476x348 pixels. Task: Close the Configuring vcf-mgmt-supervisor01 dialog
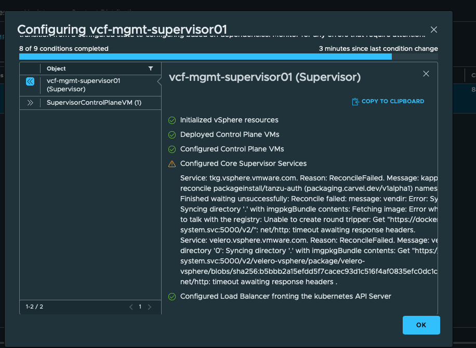click(x=434, y=30)
